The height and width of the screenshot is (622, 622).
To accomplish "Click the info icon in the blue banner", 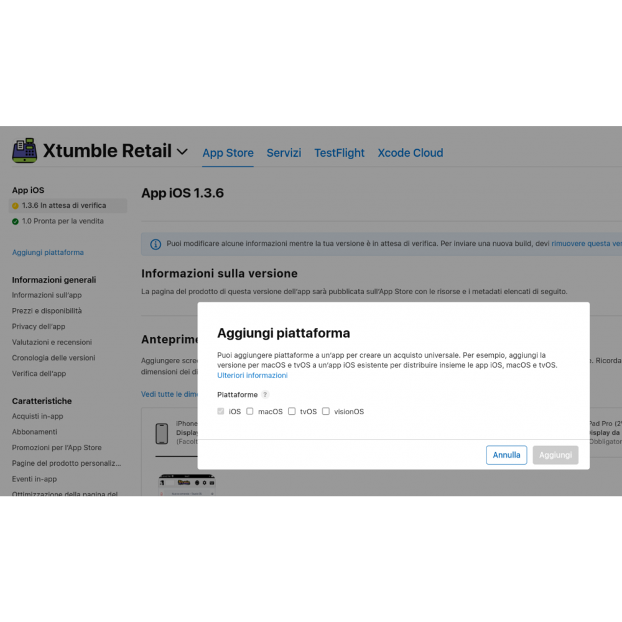I will coord(155,244).
